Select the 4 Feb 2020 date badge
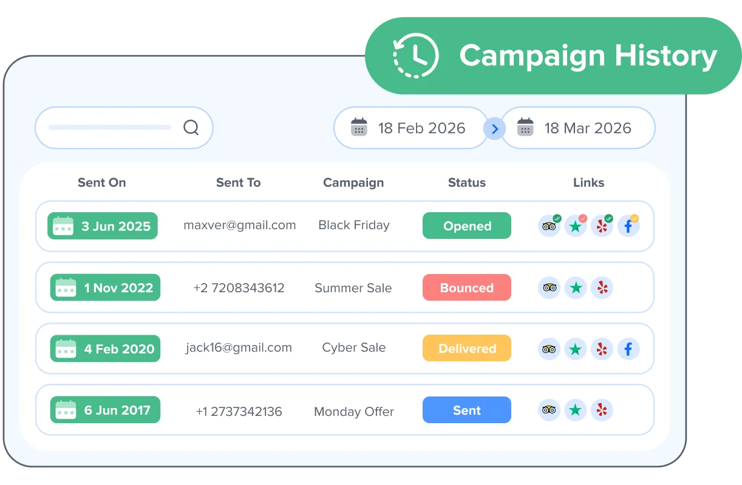This screenshot has width=742, height=485. pos(105,349)
